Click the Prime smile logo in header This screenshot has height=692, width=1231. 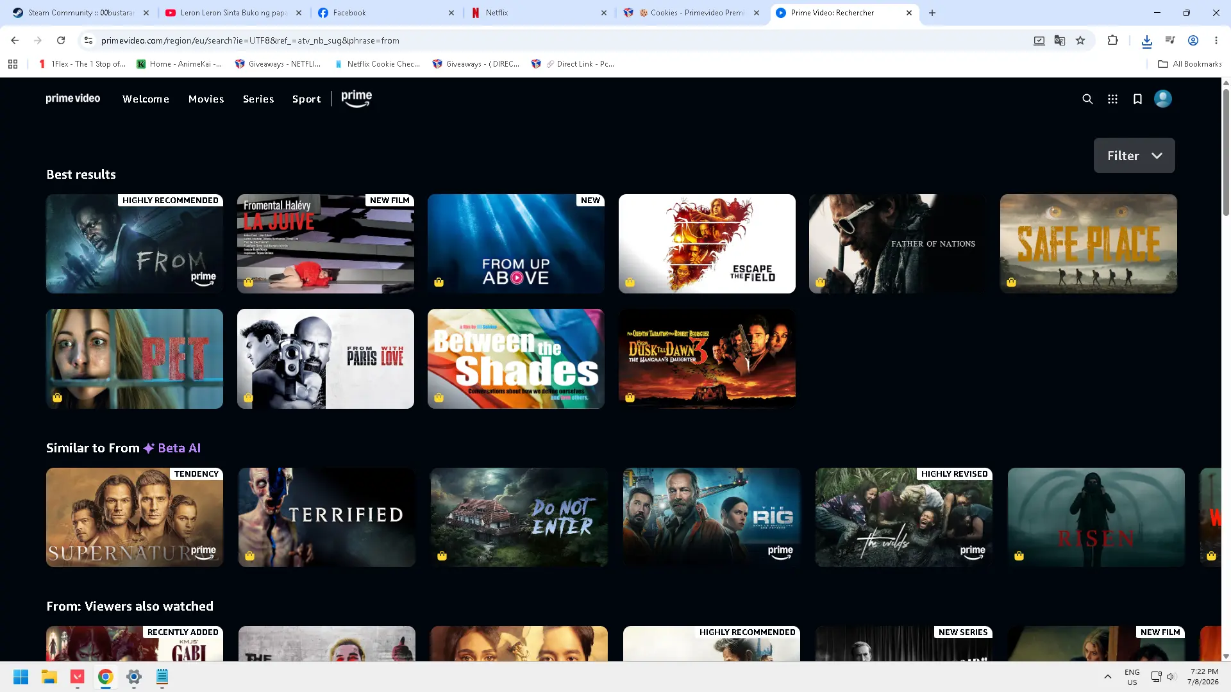356,99
